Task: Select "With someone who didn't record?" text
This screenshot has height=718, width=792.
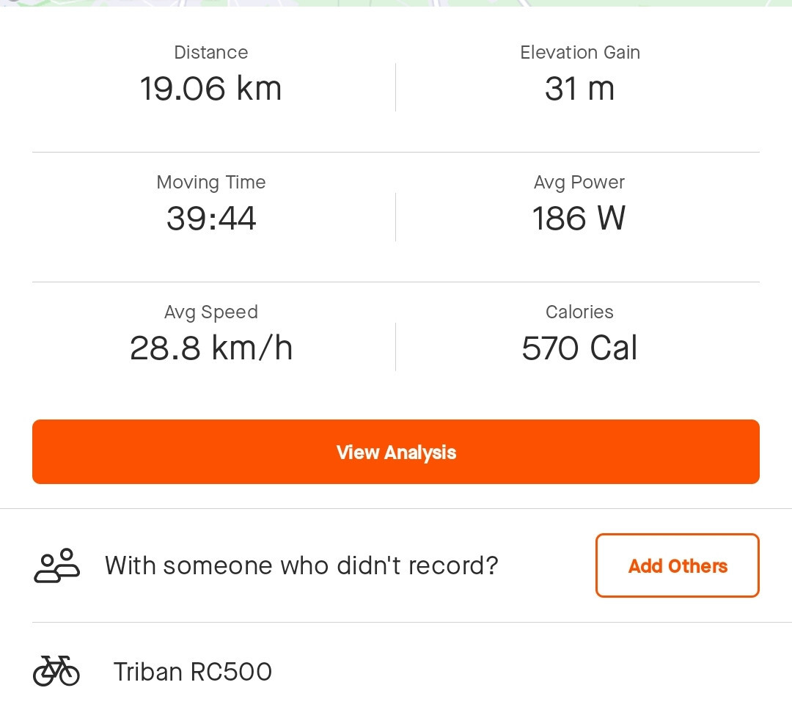Action: (x=301, y=565)
